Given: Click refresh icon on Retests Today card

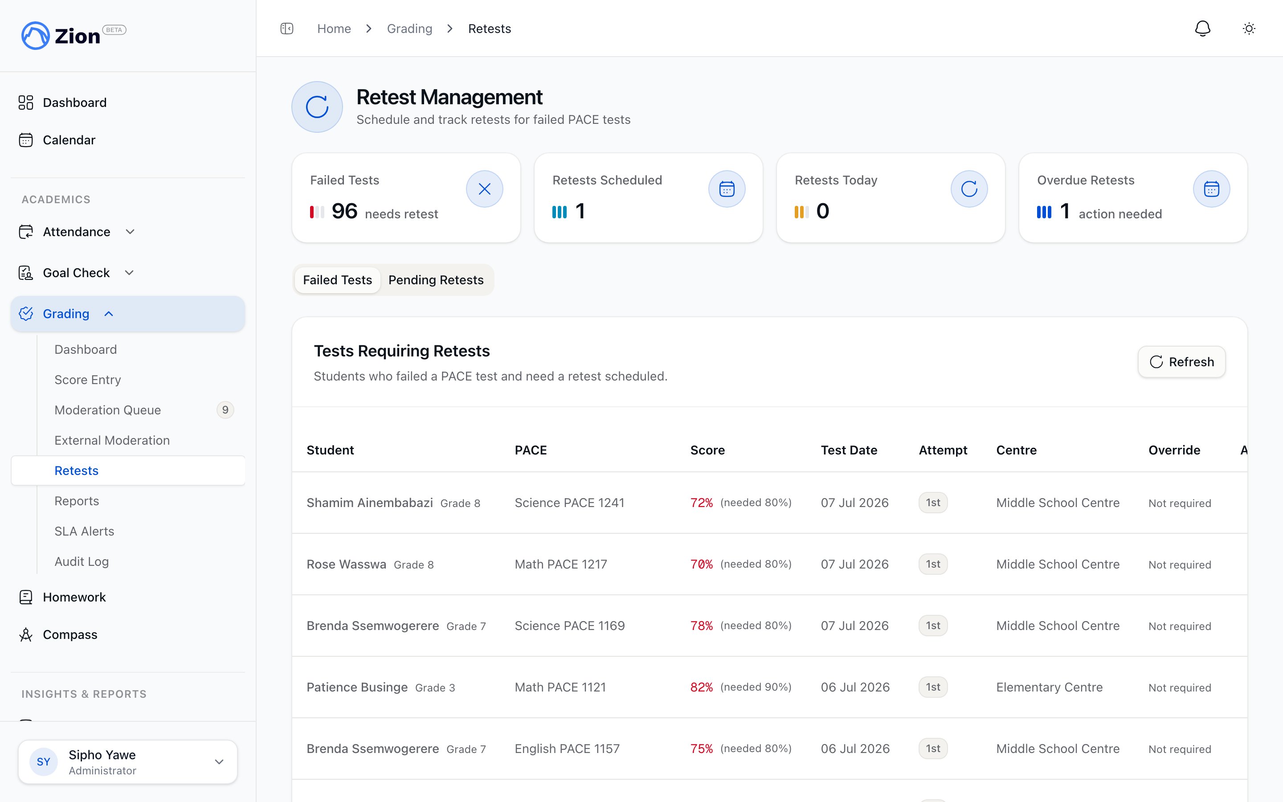Looking at the screenshot, I should (969, 189).
